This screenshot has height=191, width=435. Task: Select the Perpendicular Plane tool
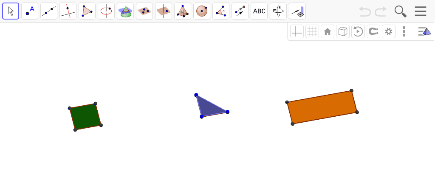pos(164,11)
